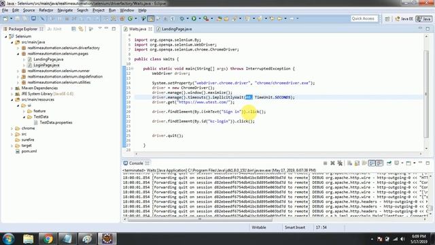Click the Open Perspective icon
The image size is (435, 245).
[x=387, y=19]
